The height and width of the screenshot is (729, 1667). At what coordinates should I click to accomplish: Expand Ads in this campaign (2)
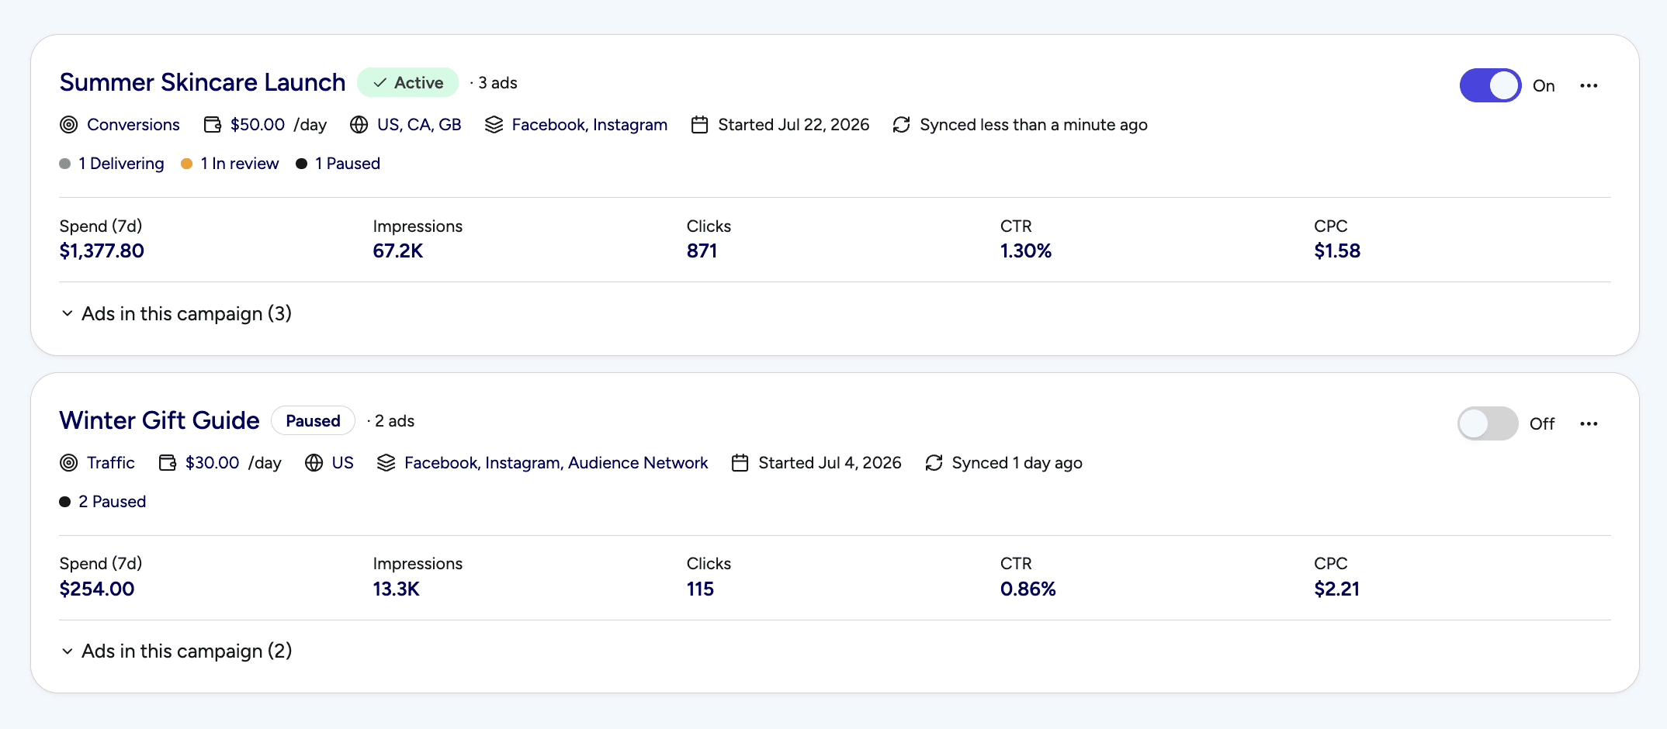176,651
